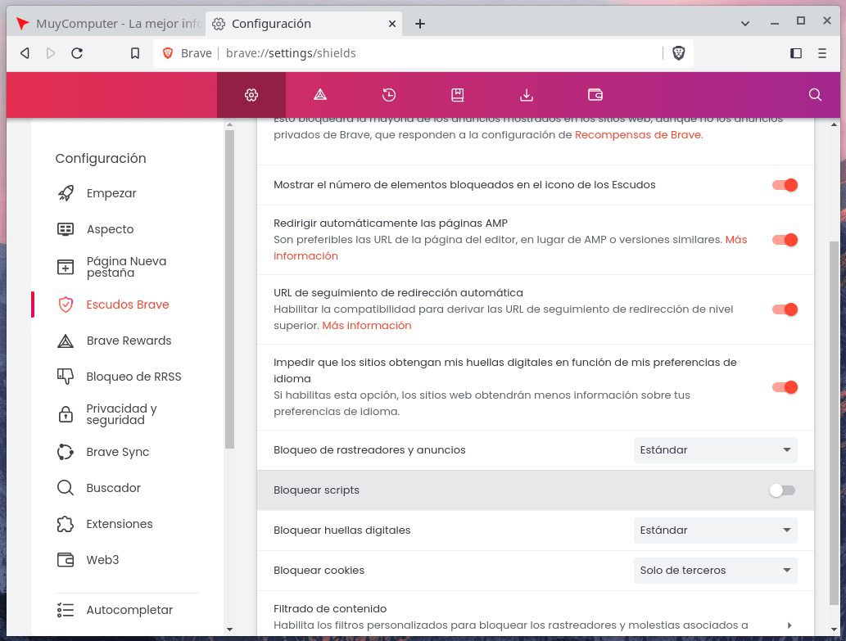This screenshot has width=846, height=641.
Task: Click the Autocompletar list icon
Action: (66, 610)
